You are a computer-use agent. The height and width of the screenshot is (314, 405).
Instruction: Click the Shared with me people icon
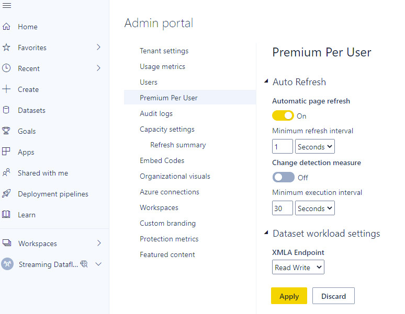tap(6, 172)
